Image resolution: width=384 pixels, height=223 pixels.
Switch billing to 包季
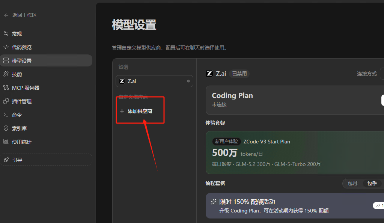(x=372, y=183)
